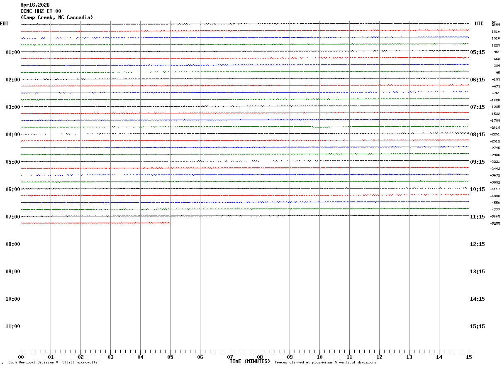
Task: Click the DC offset value "-5005"
Action: tap(495, 217)
